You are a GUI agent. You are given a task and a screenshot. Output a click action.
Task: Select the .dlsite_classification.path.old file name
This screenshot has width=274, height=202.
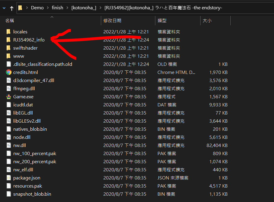click(43, 64)
